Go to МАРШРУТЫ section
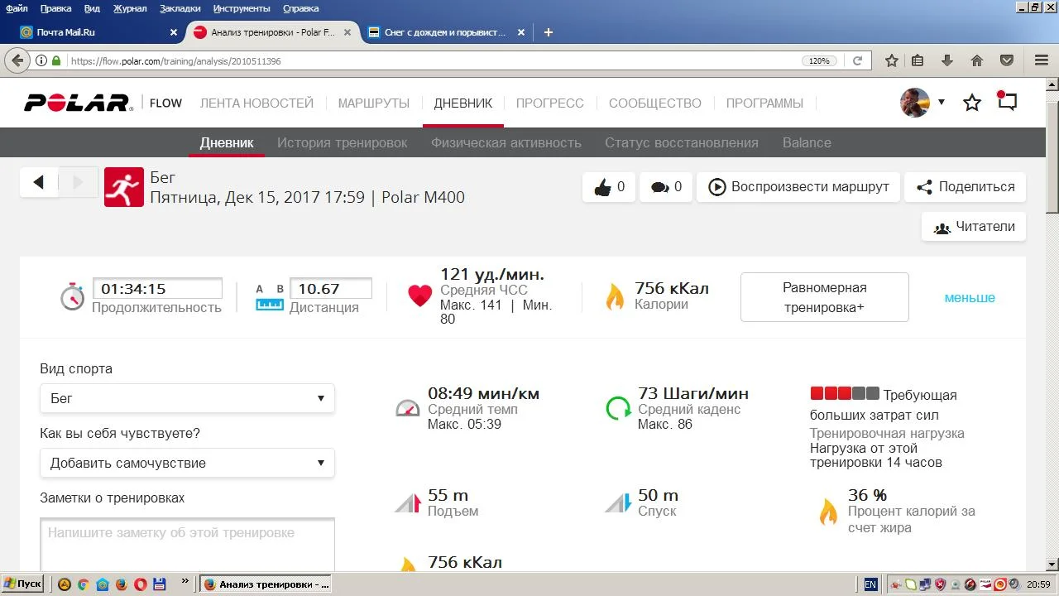Screen dimensions: 1059x596 373,103
